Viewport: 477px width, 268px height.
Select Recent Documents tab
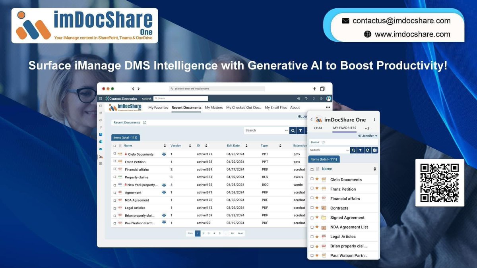click(186, 108)
